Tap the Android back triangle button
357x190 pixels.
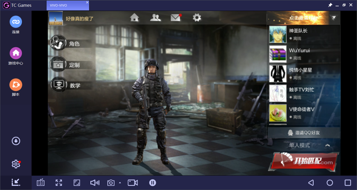(x=311, y=183)
